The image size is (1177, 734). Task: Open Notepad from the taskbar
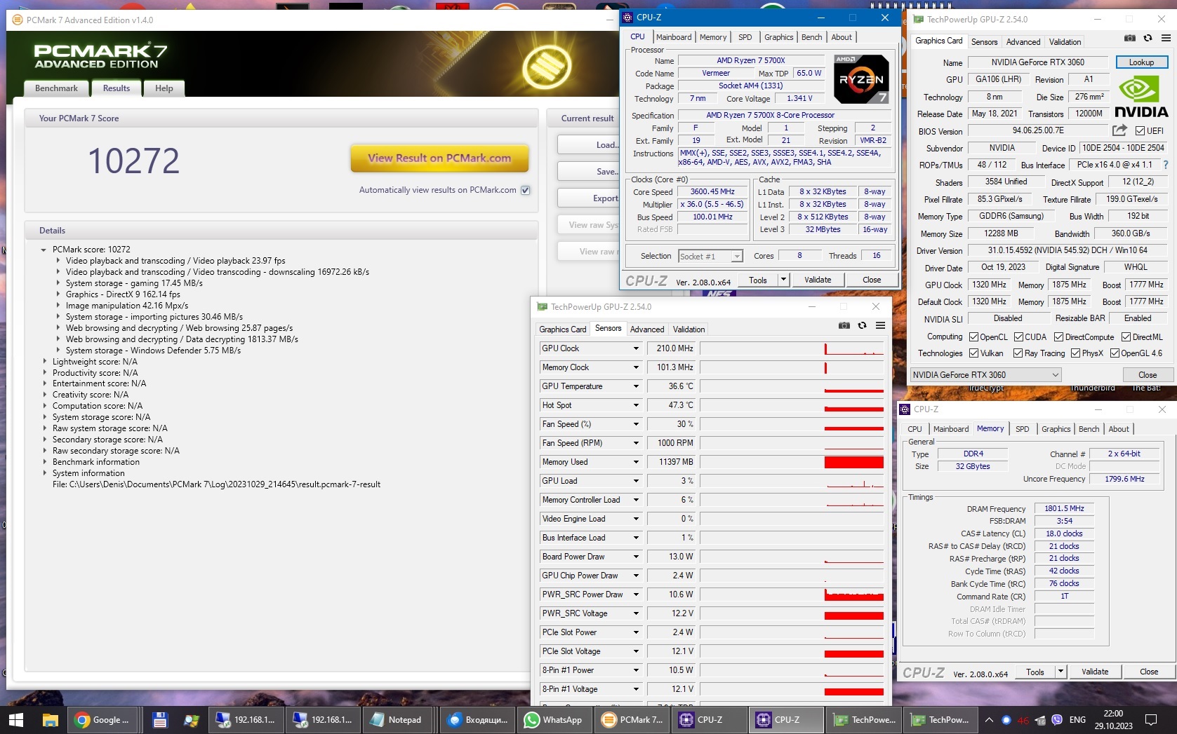click(x=397, y=719)
